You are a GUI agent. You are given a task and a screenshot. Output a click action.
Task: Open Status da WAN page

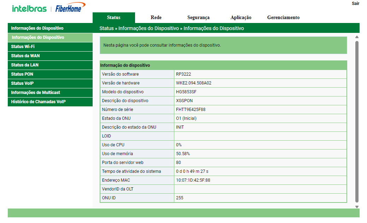pos(50,56)
